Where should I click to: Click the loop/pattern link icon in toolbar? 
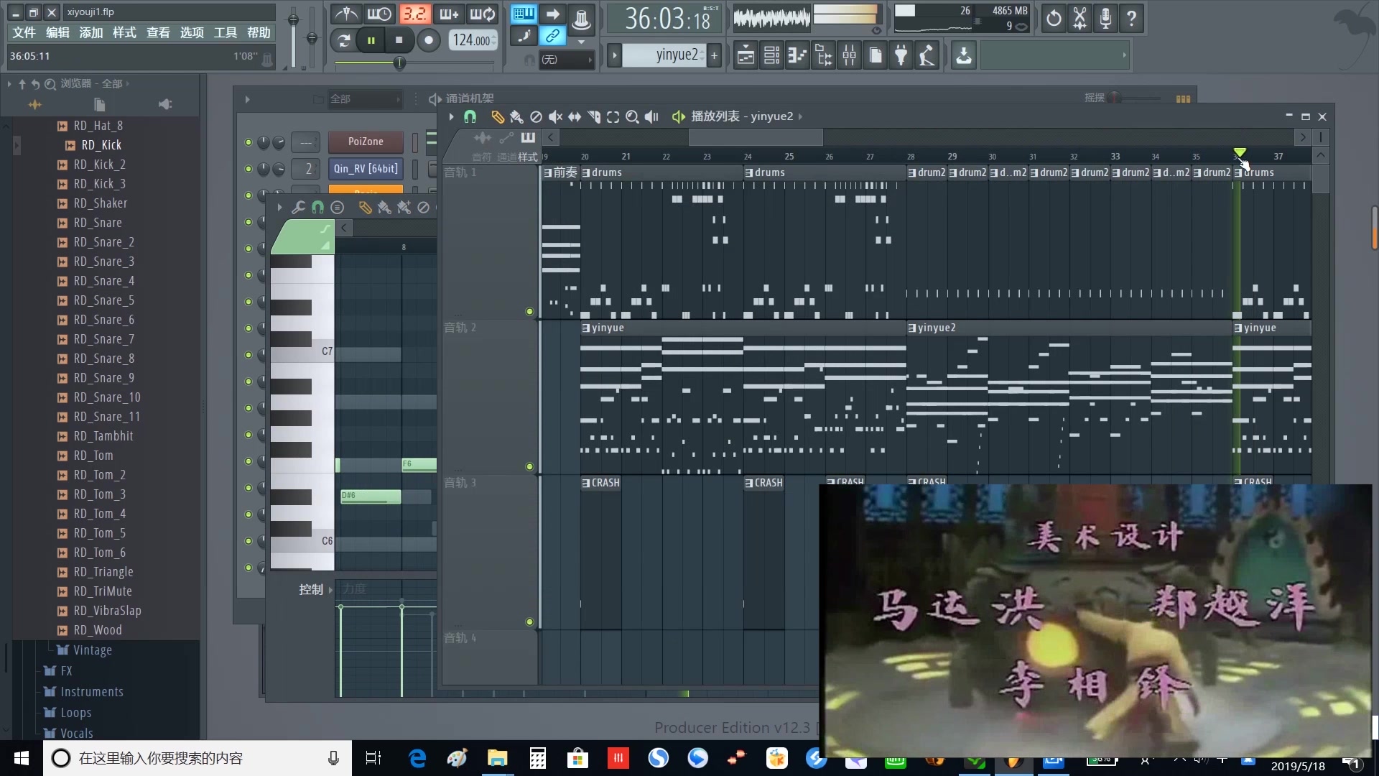(552, 36)
